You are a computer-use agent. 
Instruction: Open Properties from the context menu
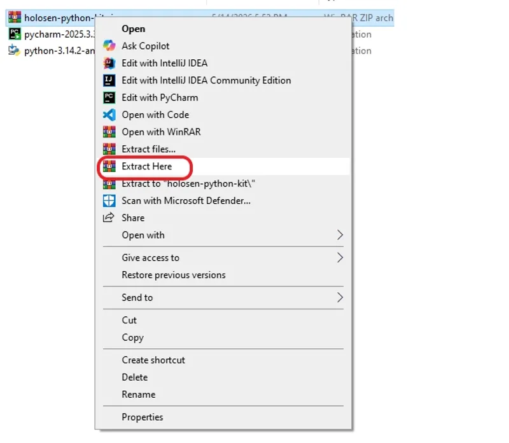pyautogui.click(x=223, y=417)
